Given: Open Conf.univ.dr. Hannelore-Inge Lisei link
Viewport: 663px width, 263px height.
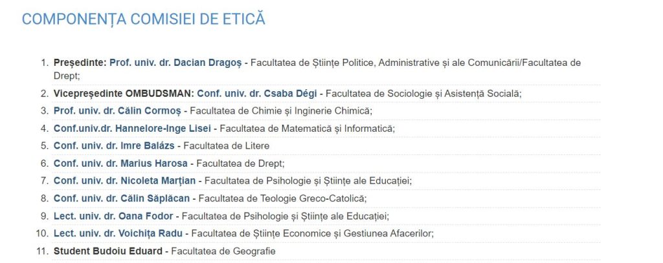Looking at the screenshot, I should (132, 129).
